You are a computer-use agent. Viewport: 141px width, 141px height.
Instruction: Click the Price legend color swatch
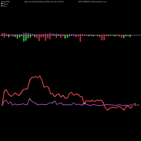(2, 6)
